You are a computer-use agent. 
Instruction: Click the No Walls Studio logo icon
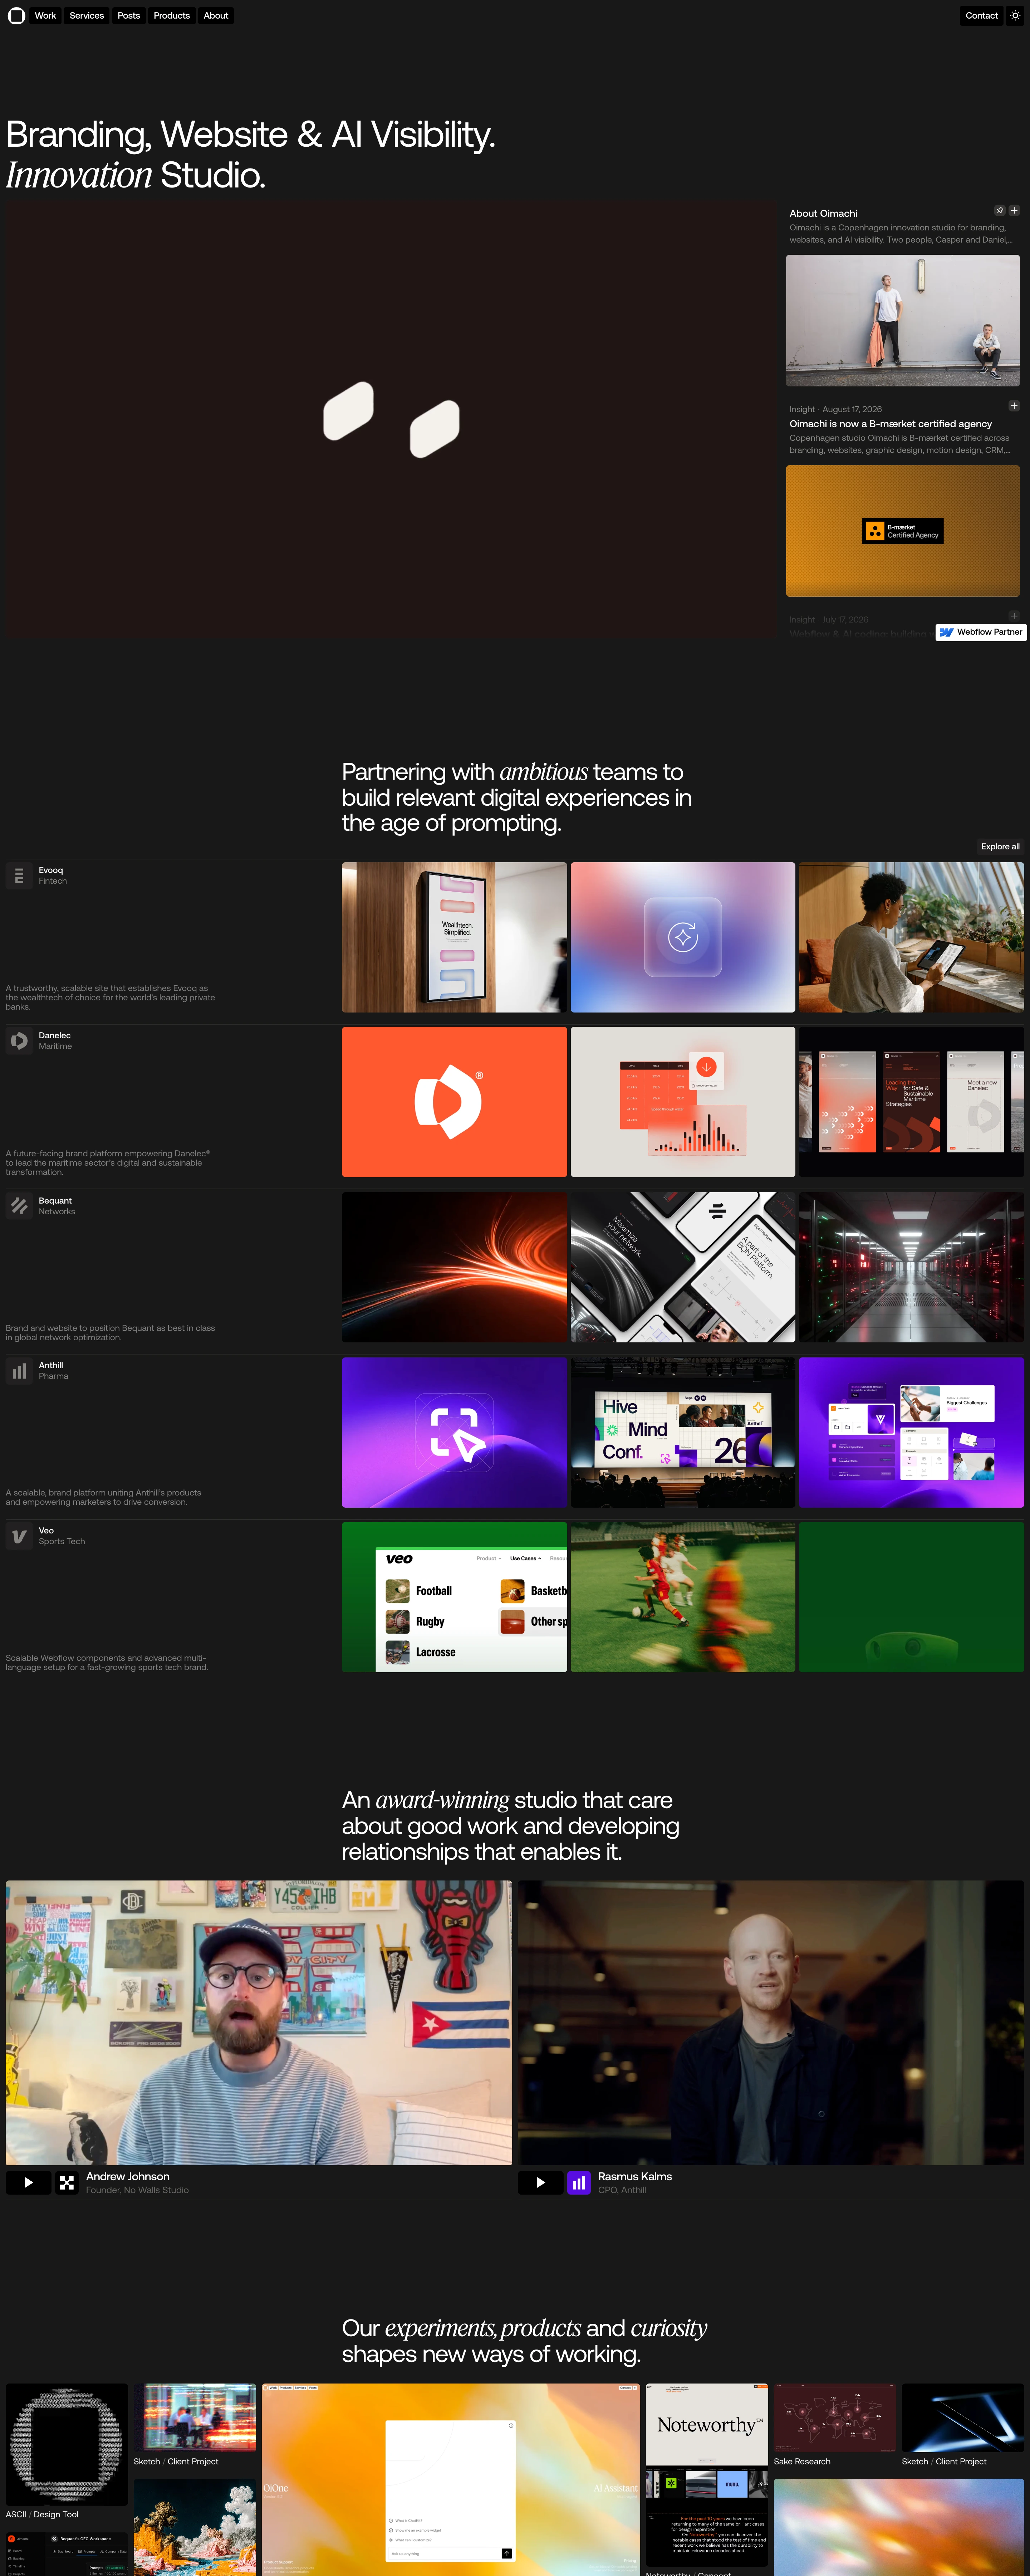[x=67, y=2183]
